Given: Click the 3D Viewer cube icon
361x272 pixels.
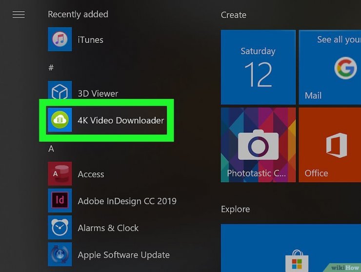Looking at the screenshot, I should coord(60,90).
